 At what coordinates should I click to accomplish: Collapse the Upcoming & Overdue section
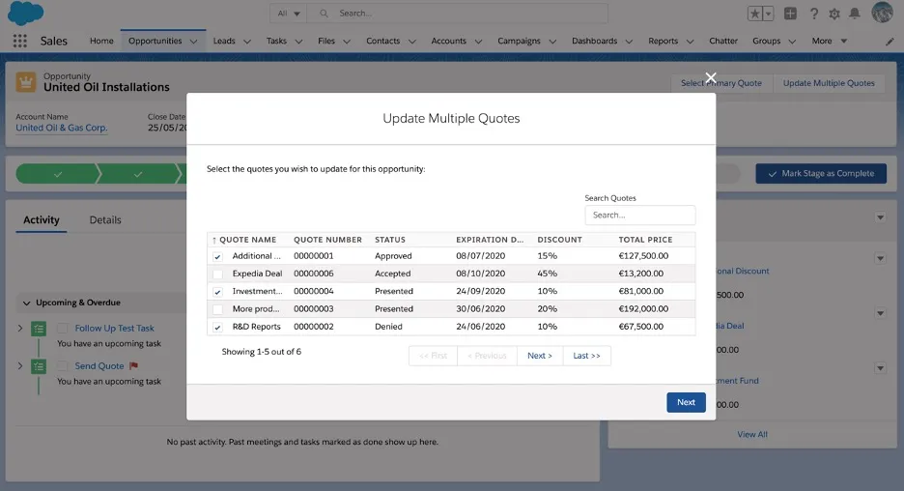(x=26, y=303)
